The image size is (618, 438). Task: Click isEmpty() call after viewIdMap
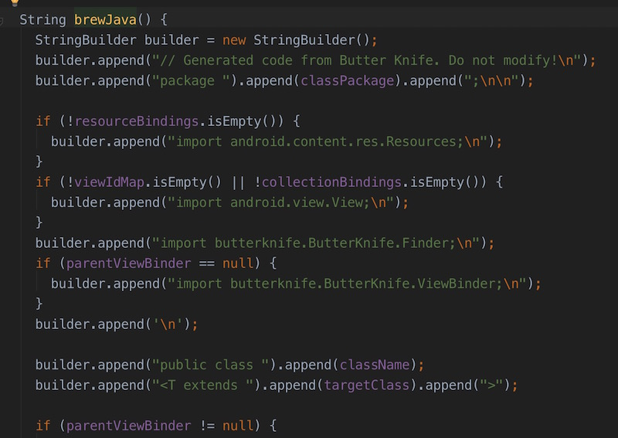click(x=187, y=182)
